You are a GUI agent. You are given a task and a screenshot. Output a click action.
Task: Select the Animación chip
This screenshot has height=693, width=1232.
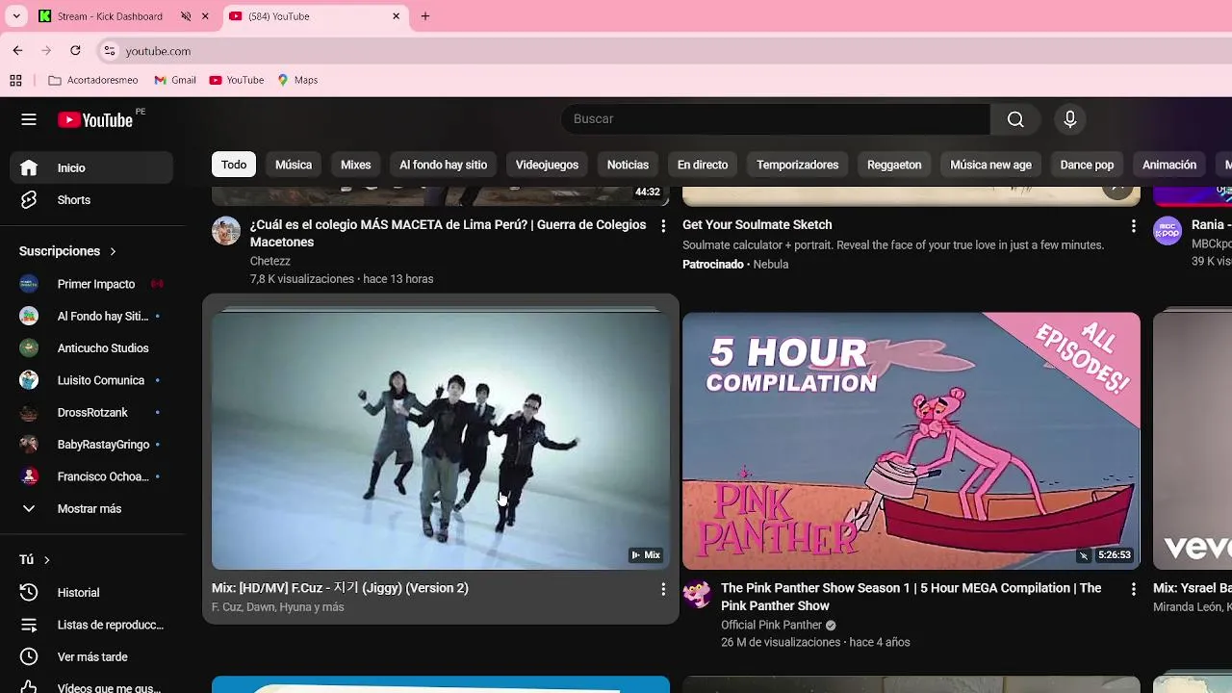pyautogui.click(x=1169, y=165)
